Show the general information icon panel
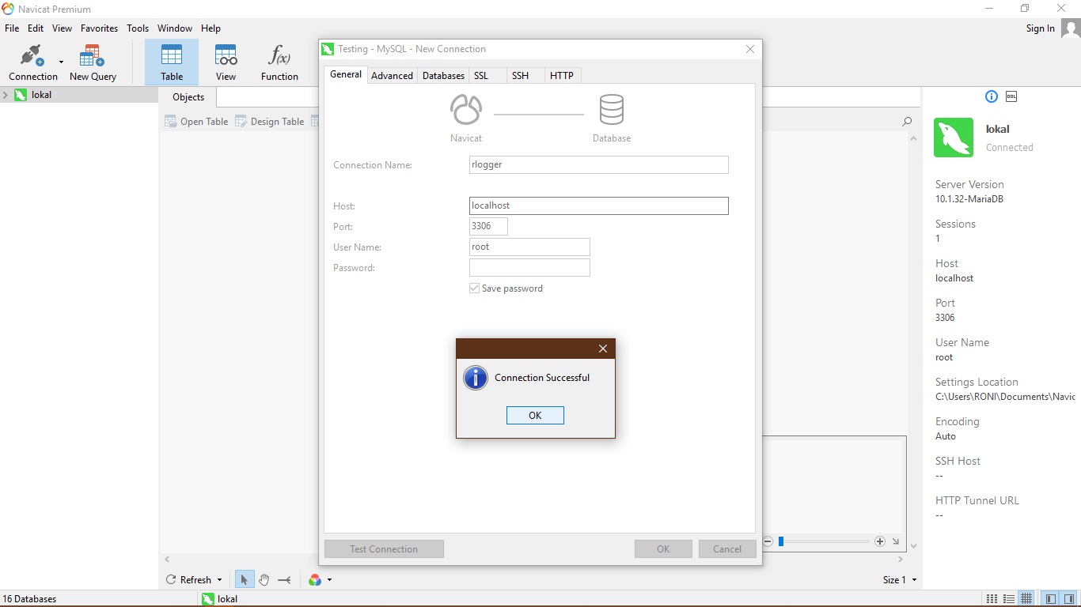The image size is (1081, 607). click(992, 96)
